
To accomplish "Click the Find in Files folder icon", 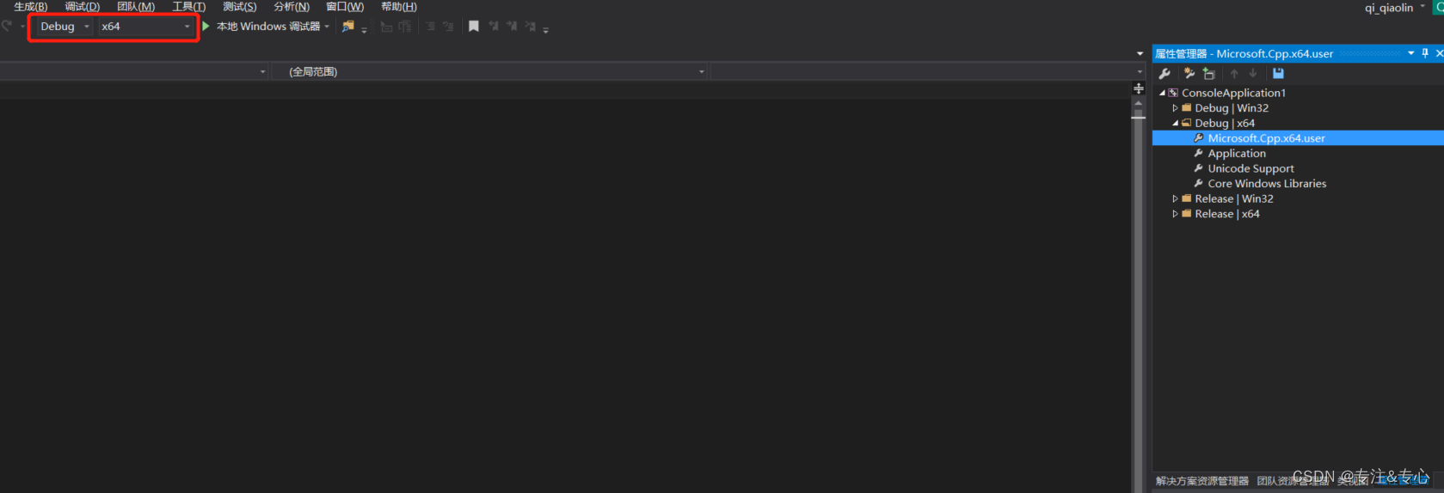I will pos(348,27).
